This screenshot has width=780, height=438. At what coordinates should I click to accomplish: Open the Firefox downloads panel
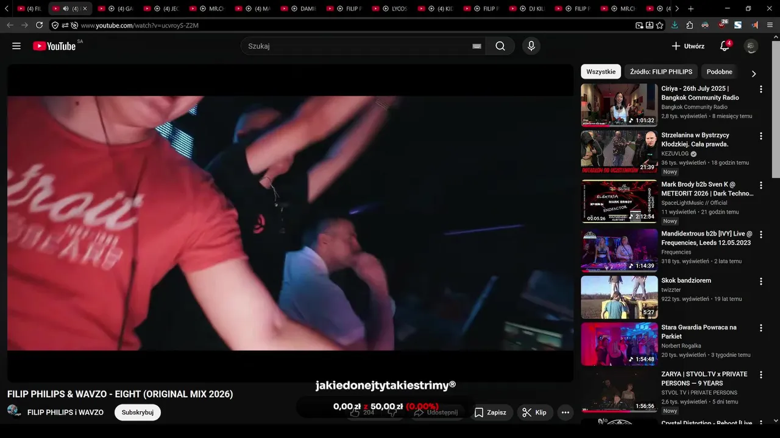coord(675,25)
